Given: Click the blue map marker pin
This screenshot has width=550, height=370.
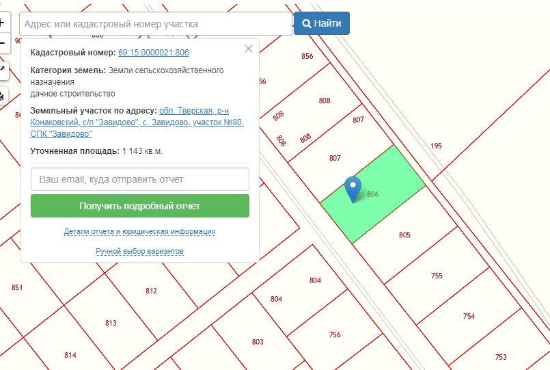Looking at the screenshot, I should [x=353, y=189].
